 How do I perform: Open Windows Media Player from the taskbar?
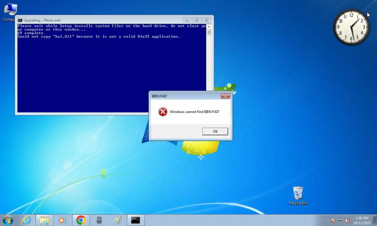coord(62,220)
